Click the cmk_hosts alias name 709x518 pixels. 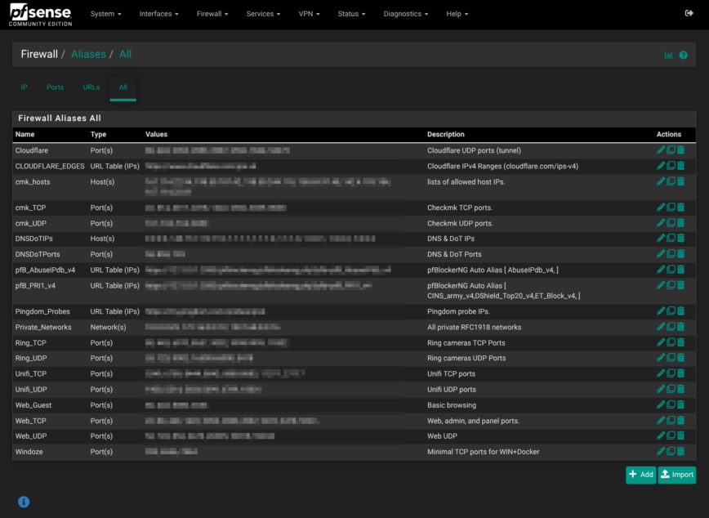tap(33, 182)
